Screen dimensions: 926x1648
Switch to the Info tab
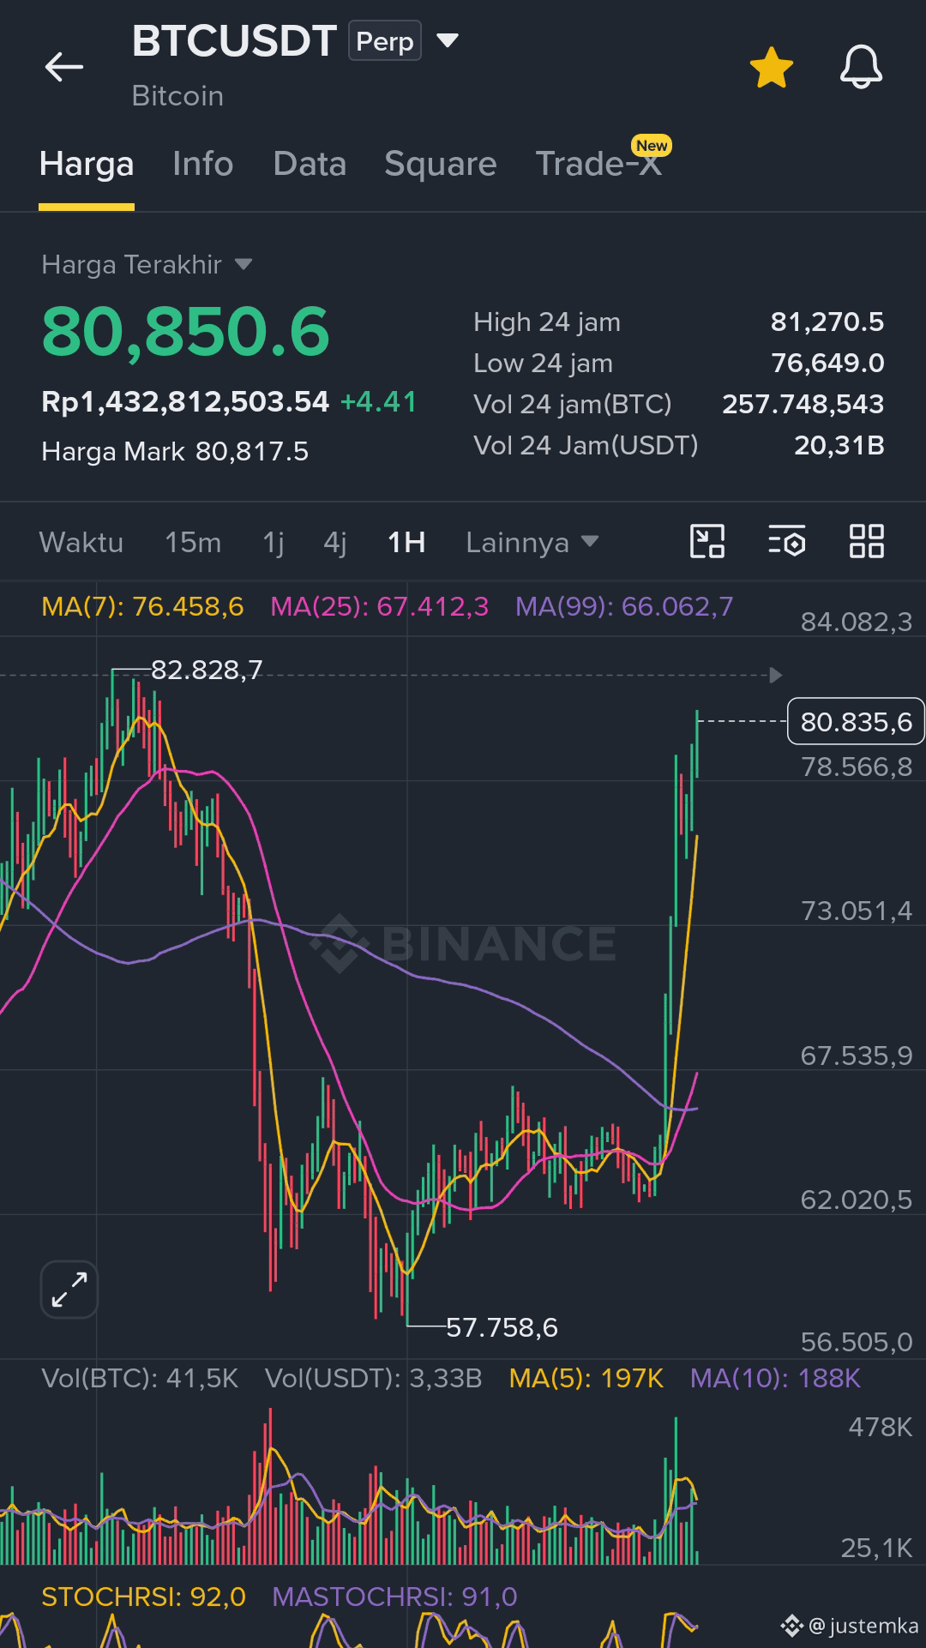[x=202, y=164]
